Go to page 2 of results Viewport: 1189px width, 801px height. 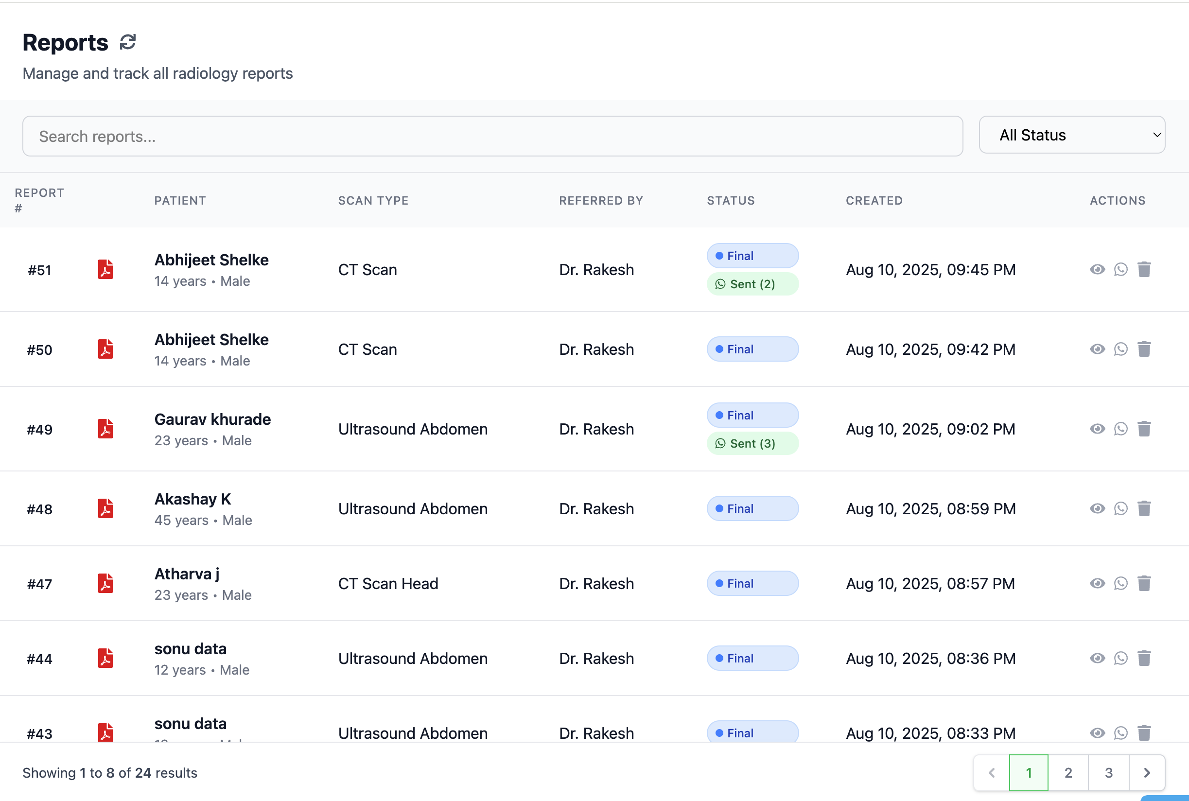pyautogui.click(x=1068, y=773)
